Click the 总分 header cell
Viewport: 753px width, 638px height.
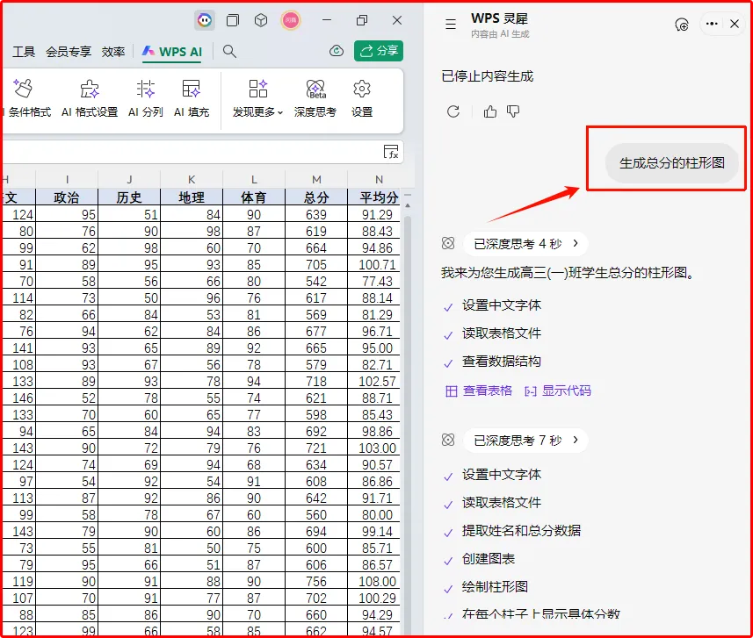coord(316,197)
